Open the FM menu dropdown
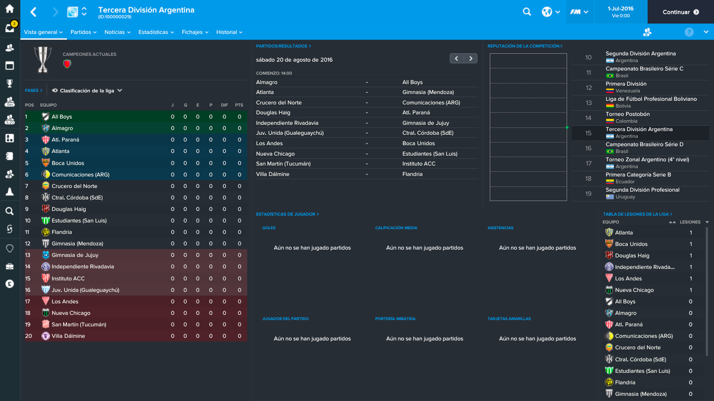Image resolution: width=714 pixels, height=401 pixels. coord(580,11)
